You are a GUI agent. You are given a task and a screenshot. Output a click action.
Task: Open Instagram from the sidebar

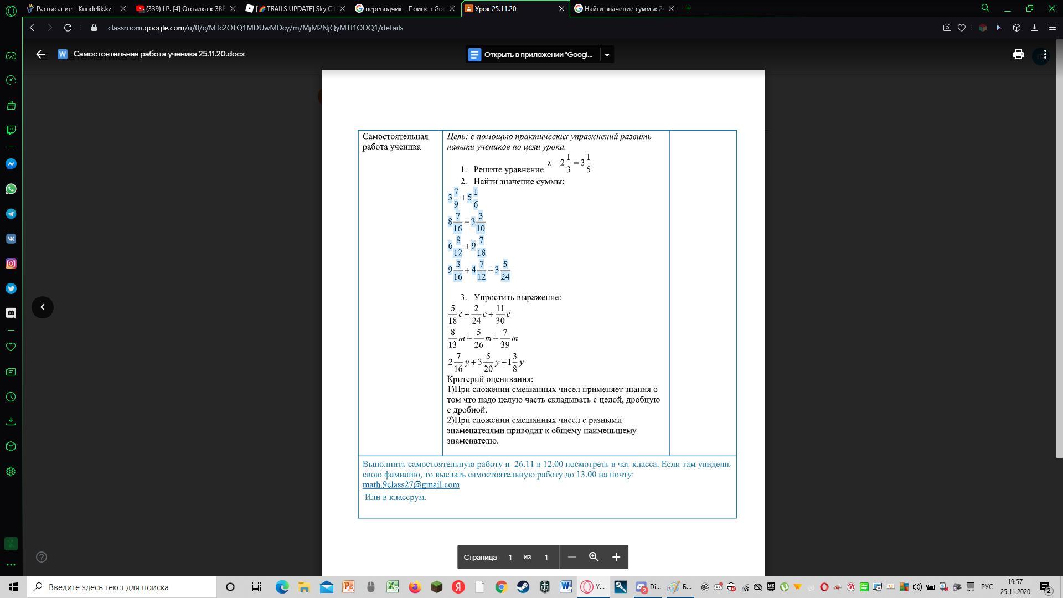coord(11,264)
